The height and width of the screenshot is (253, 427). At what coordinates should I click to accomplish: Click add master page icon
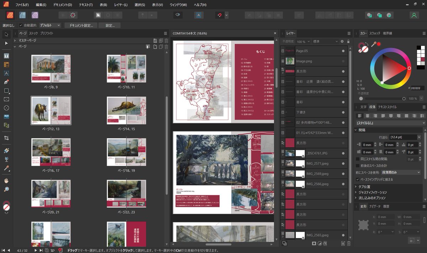tap(155, 41)
